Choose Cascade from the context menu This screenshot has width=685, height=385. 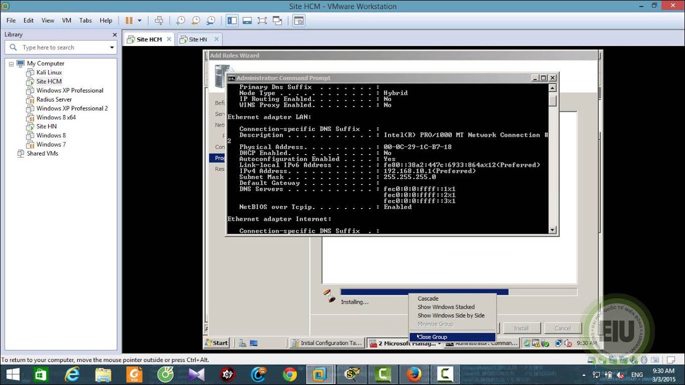[x=452, y=298]
